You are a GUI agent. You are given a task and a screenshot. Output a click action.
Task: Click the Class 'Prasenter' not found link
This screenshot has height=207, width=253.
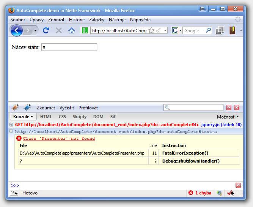pos(59,139)
